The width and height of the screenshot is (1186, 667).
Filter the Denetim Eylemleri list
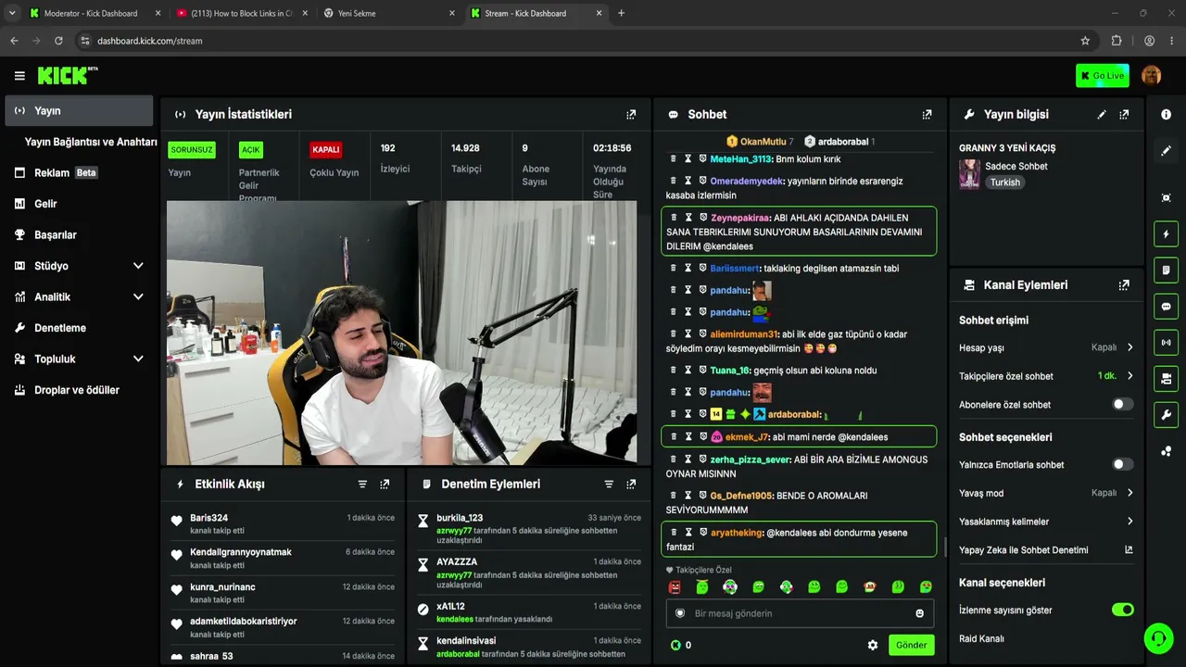point(609,485)
